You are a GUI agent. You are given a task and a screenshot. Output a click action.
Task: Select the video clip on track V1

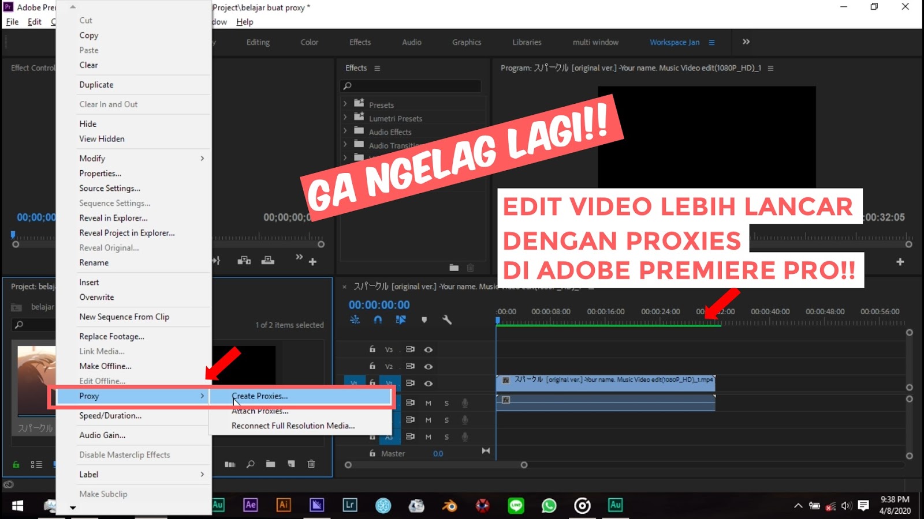coord(606,383)
